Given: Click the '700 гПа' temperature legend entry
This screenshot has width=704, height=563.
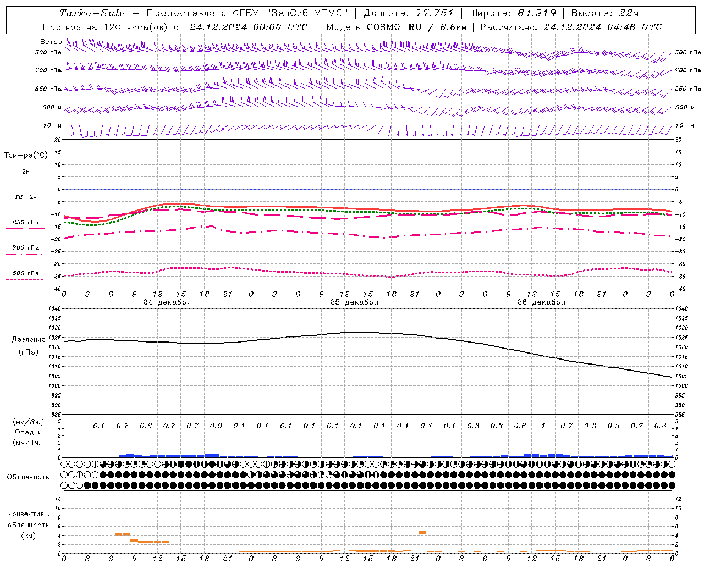Looking at the screenshot, I should click(x=25, y=248).
